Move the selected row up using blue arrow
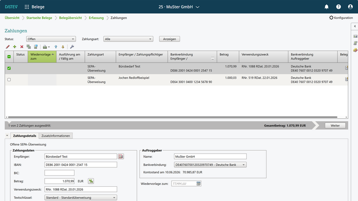The image size is (358, 201). click(56, 47)
